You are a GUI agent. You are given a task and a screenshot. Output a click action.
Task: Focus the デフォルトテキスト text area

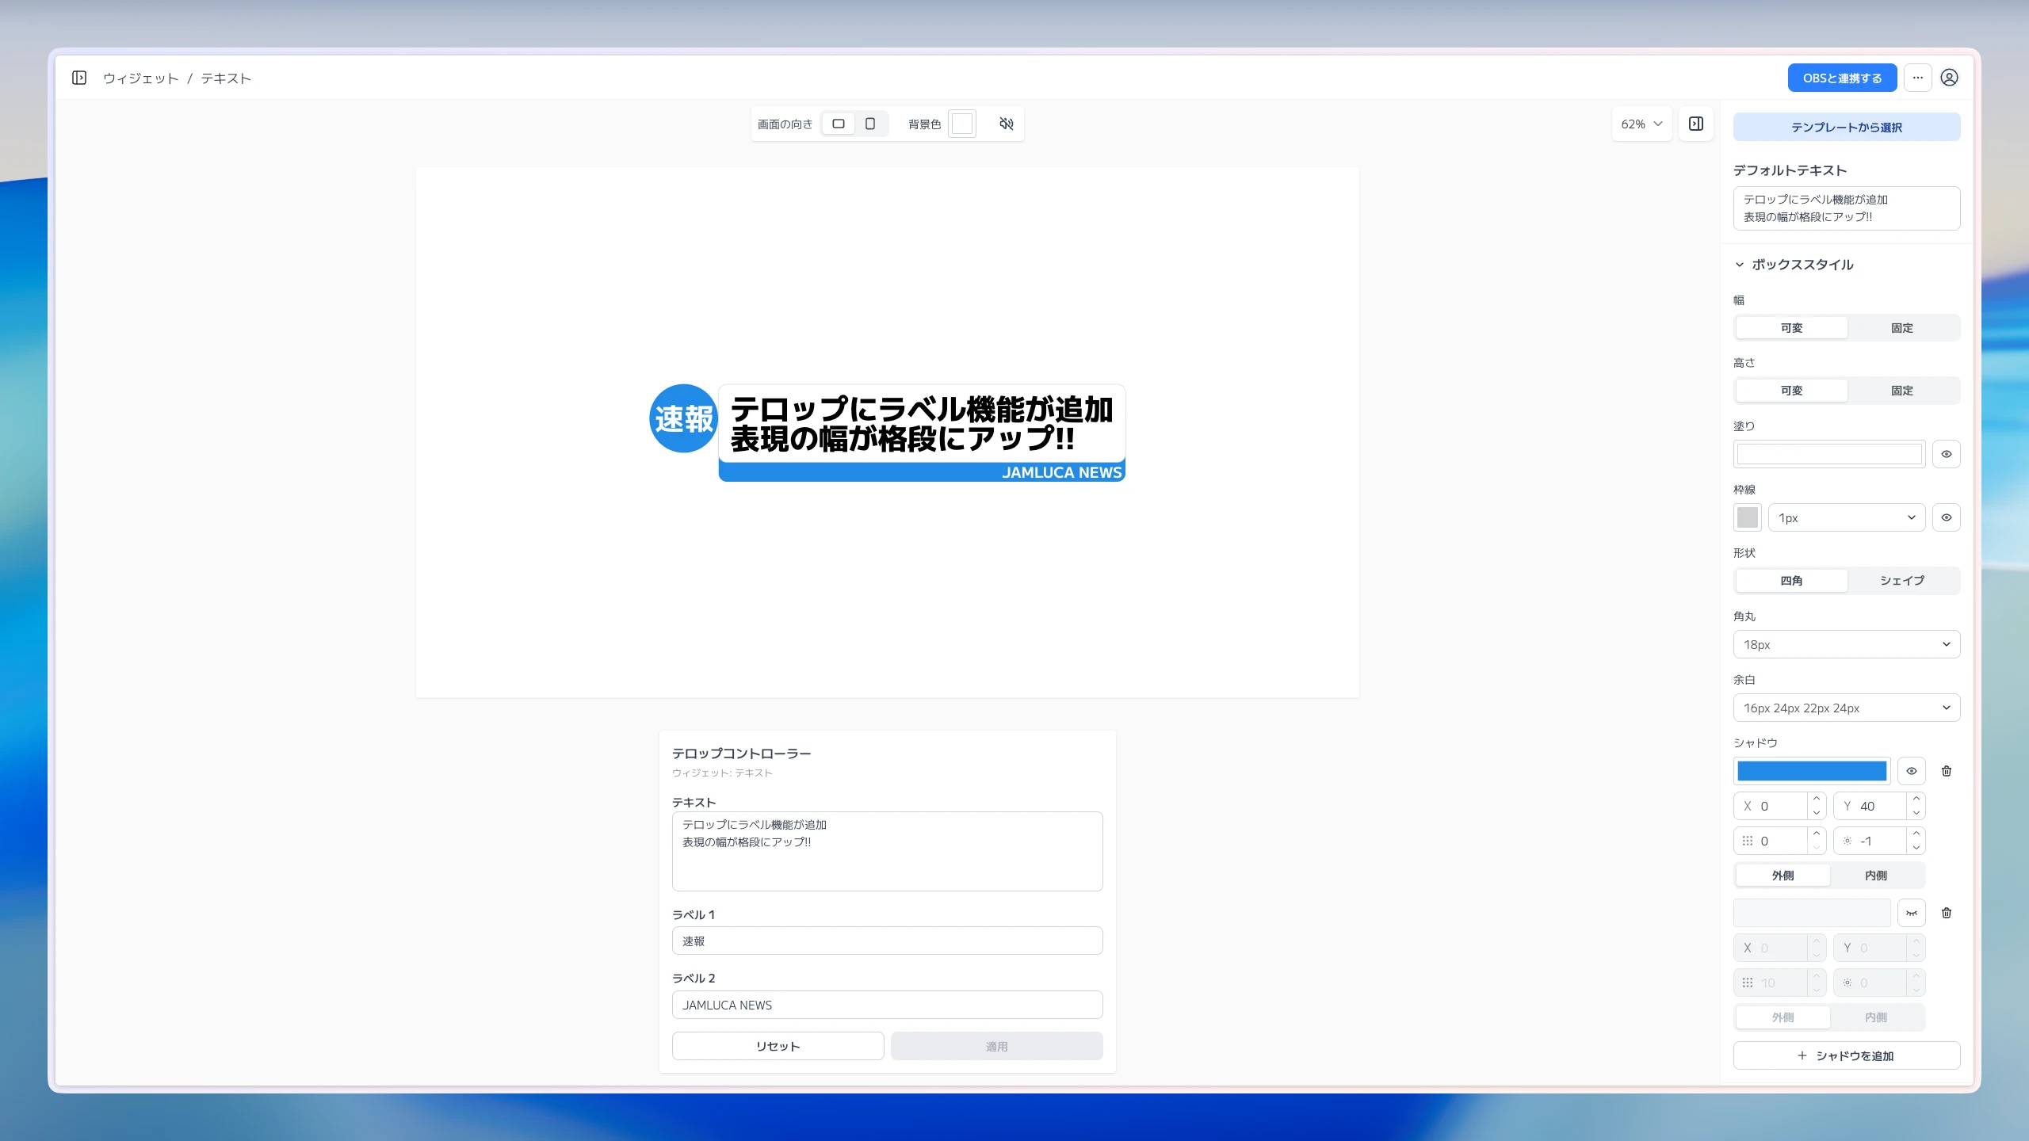tap(1847, 208)
